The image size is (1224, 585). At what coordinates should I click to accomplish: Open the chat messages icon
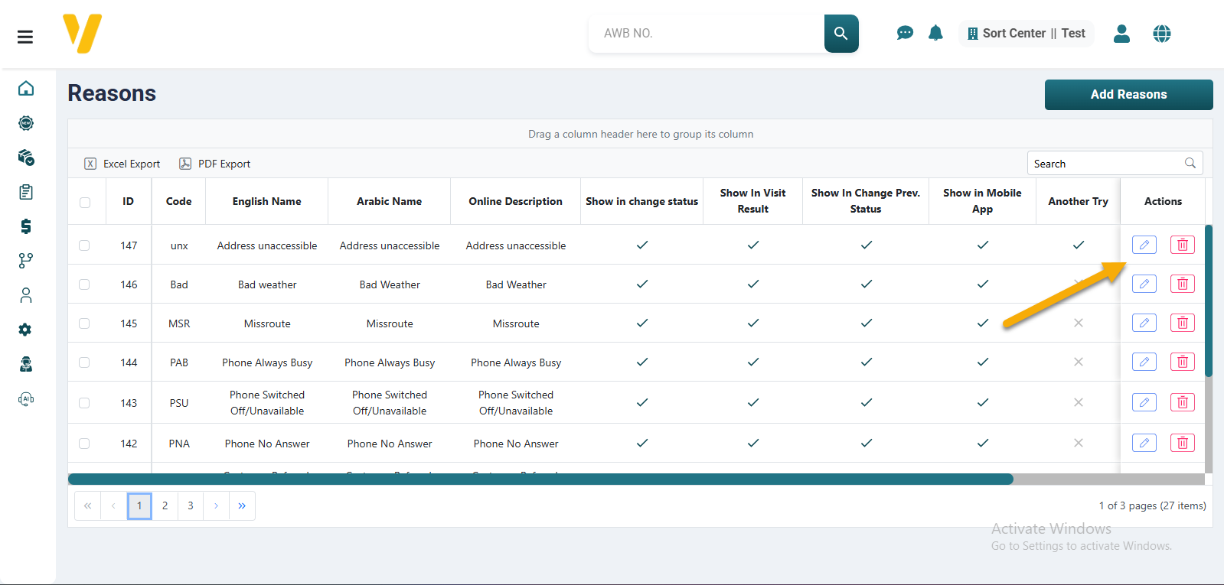pos(905,33)
